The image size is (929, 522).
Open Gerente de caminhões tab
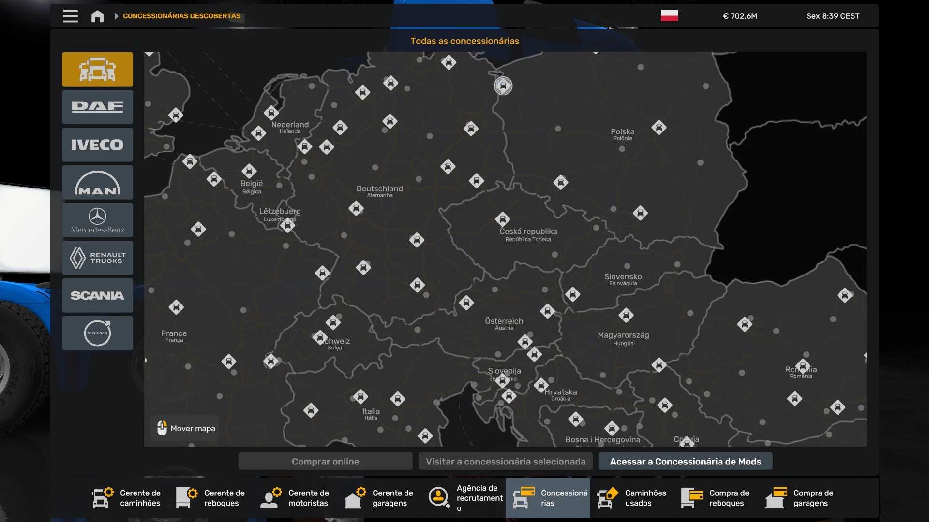pyautogui.click(x=127, y=498)
